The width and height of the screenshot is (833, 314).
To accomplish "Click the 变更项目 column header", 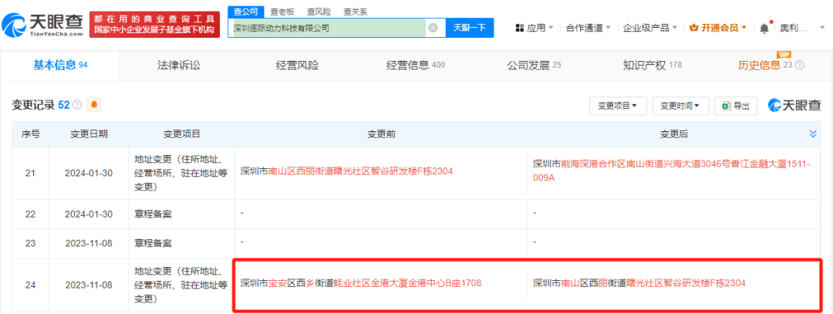I will tap(182, 134).
